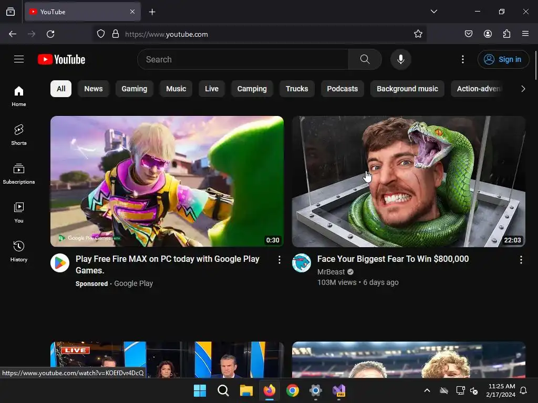Select the Camping filter chip

[x=252, y=89]
